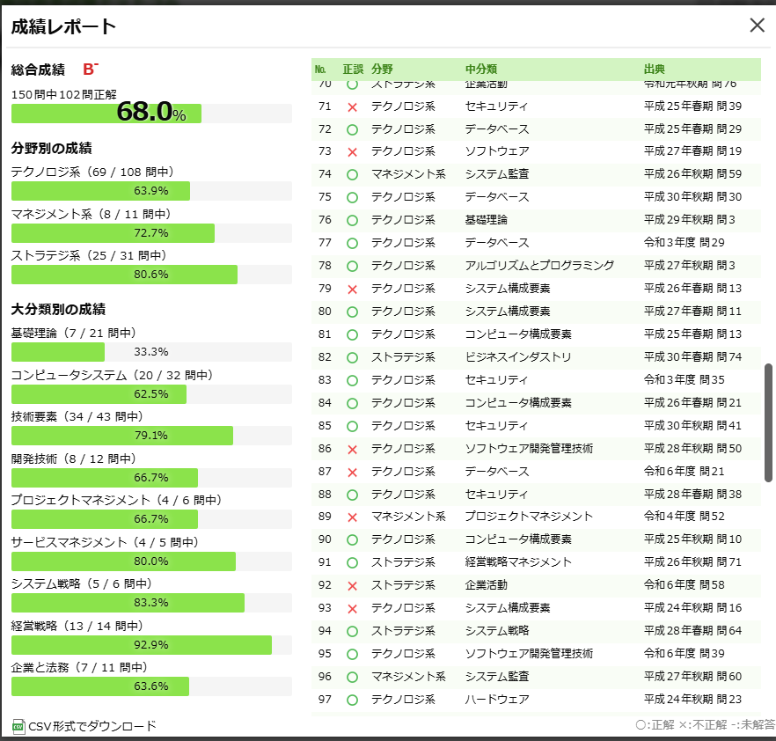Viewport: 776px width, 741px height.
Task: Click the red X mark on question 71
Action: (x=352, y=106)
